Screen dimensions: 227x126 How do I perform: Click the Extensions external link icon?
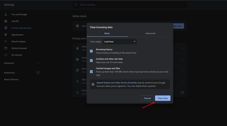coord(38,73)
